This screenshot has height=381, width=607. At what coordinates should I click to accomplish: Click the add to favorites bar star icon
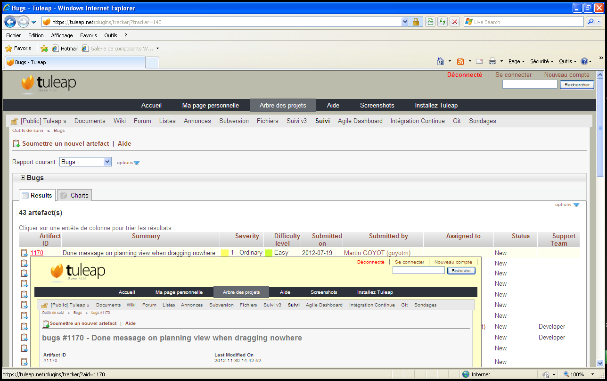44,48
